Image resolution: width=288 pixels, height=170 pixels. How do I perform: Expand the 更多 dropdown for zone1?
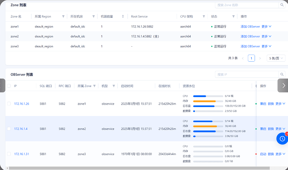(267, 26)
